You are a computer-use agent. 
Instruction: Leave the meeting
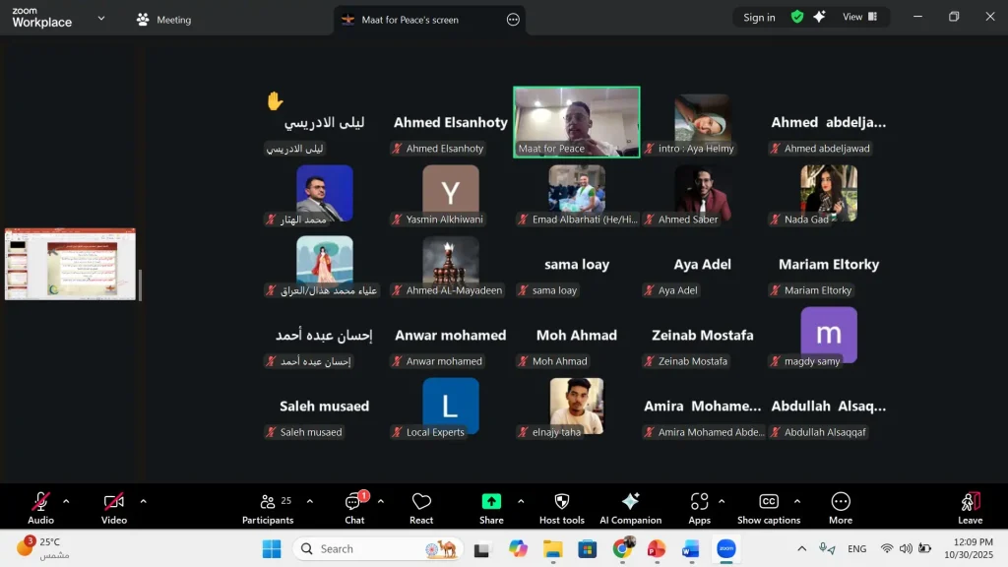970,506
